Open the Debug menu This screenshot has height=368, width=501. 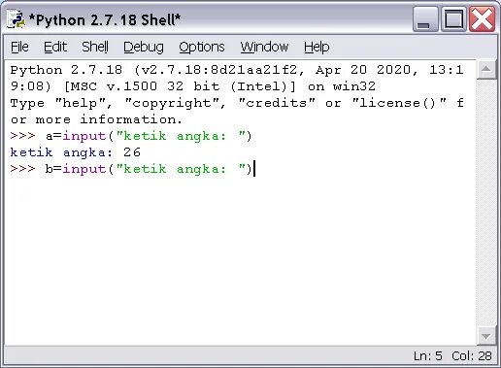pos(144,48)
